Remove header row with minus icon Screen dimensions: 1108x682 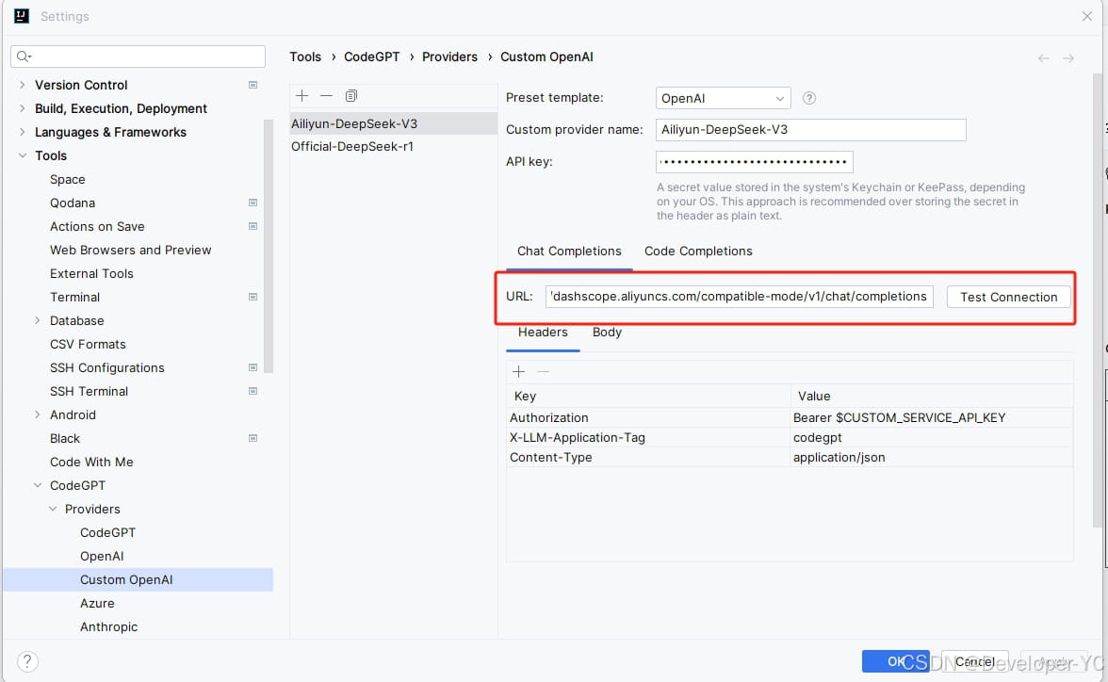click(543, 372)
